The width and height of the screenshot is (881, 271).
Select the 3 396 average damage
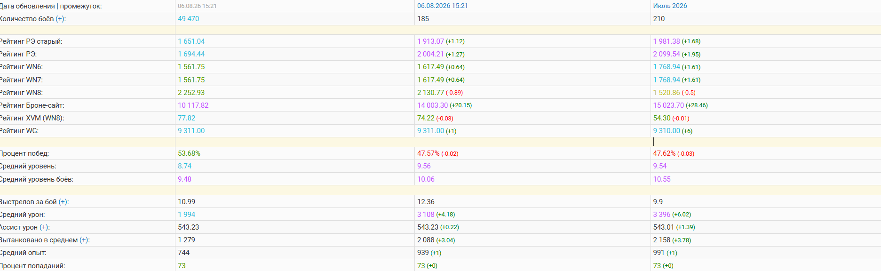(662, 215)
